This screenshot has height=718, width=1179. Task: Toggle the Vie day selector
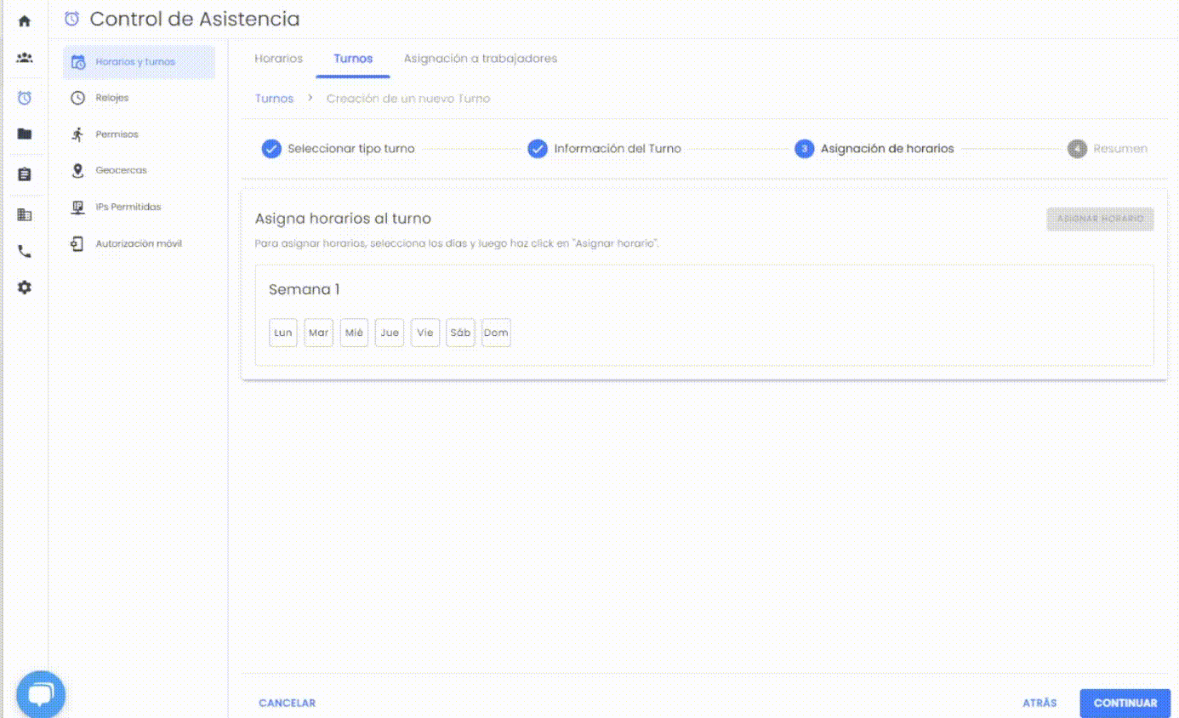pyautogui.click(x=425, y=333)
